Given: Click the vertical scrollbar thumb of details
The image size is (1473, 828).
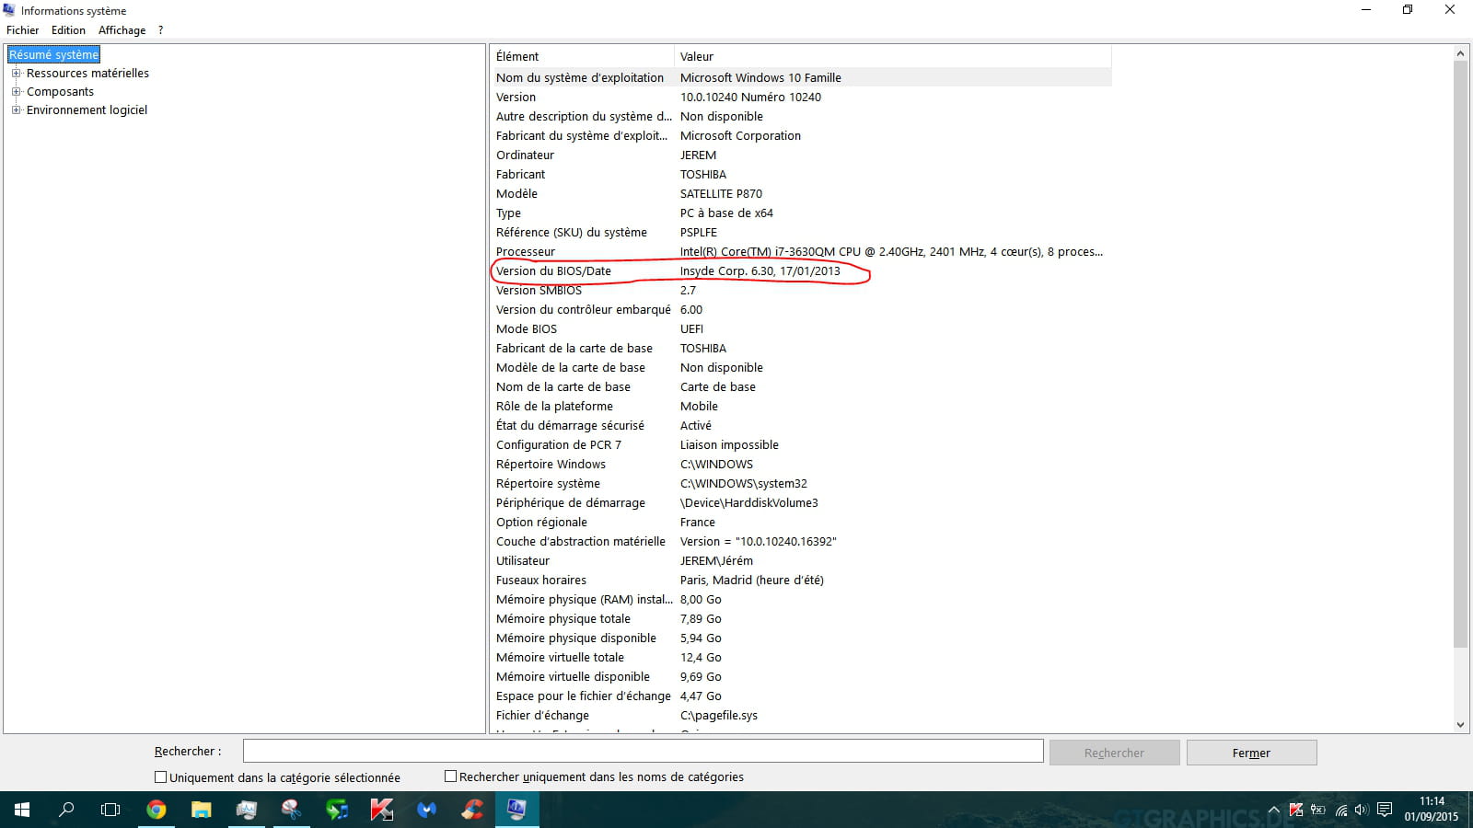Looking at the screenshot, I should coord(1460,354).
